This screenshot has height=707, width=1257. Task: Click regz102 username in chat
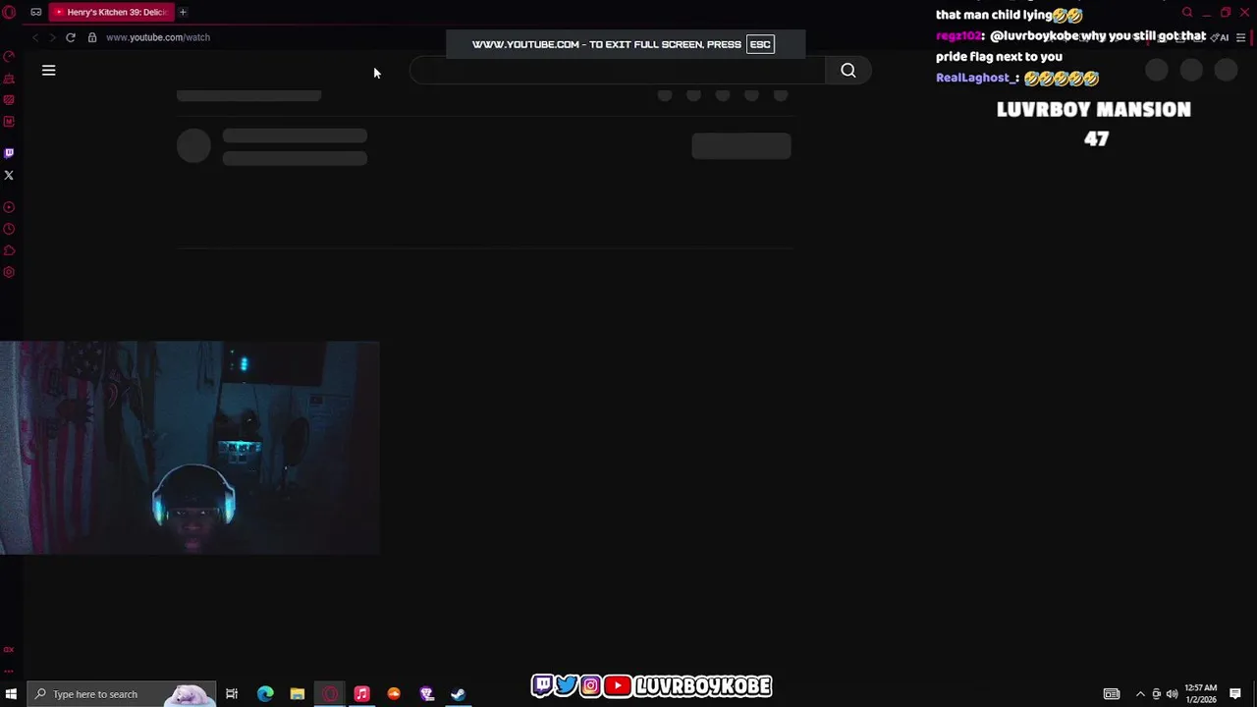point(958,36)
